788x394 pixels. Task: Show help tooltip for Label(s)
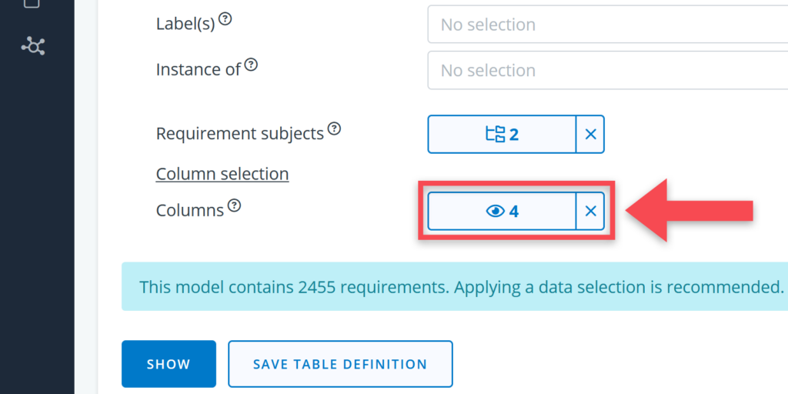pos(225,20)
